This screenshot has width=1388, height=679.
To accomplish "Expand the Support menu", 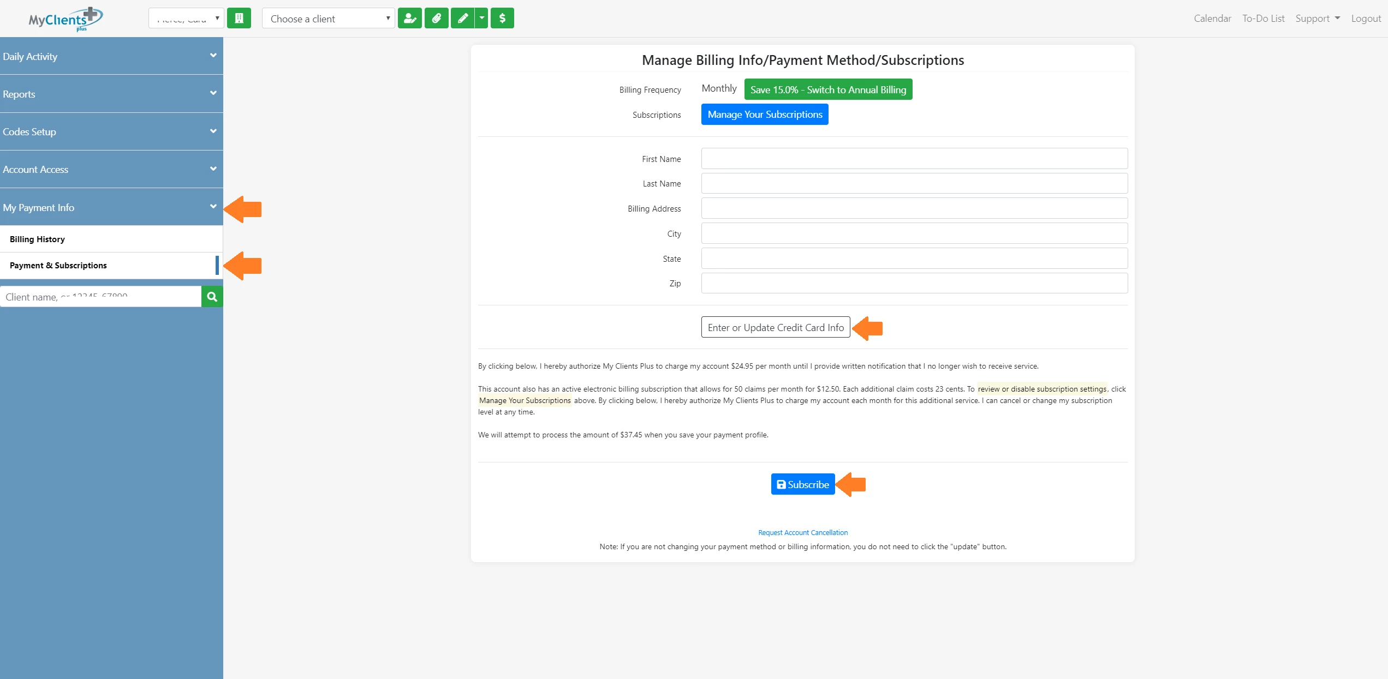I will point(1318,19).
